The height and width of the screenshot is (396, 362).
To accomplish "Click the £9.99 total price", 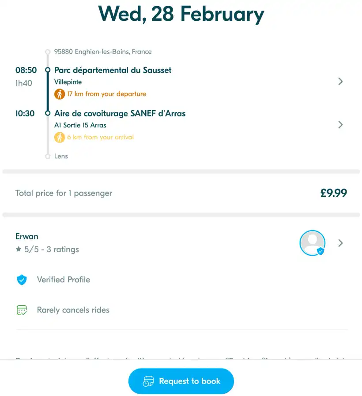I will coord(333,193).
